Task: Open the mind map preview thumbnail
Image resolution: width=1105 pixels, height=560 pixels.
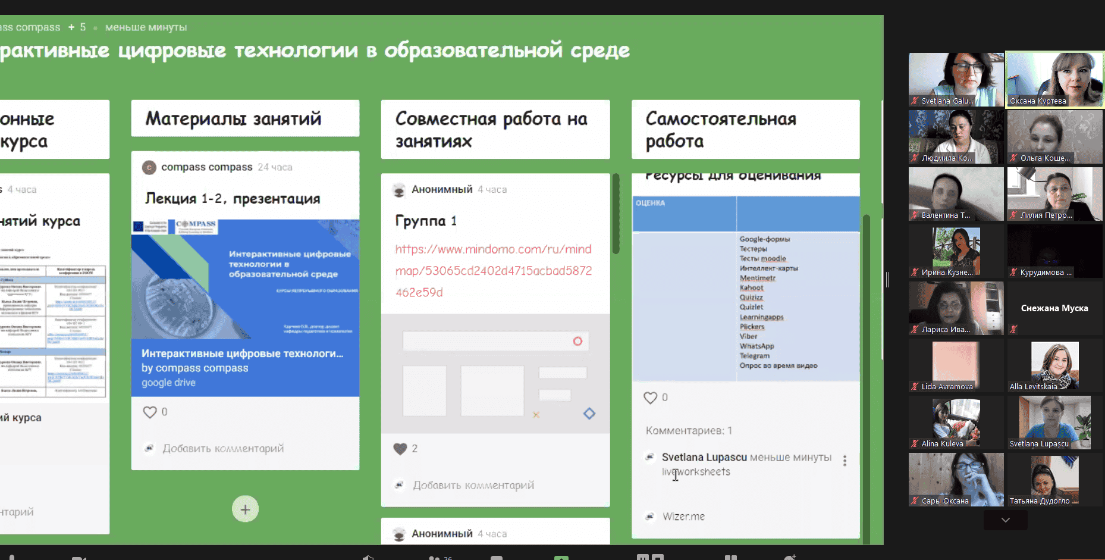Action: [495, 374]
